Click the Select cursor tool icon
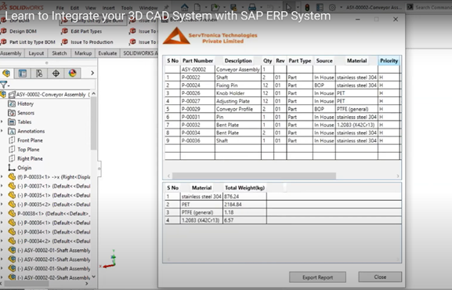The width and height of the screenshot is (452, 290). [288, 7]
